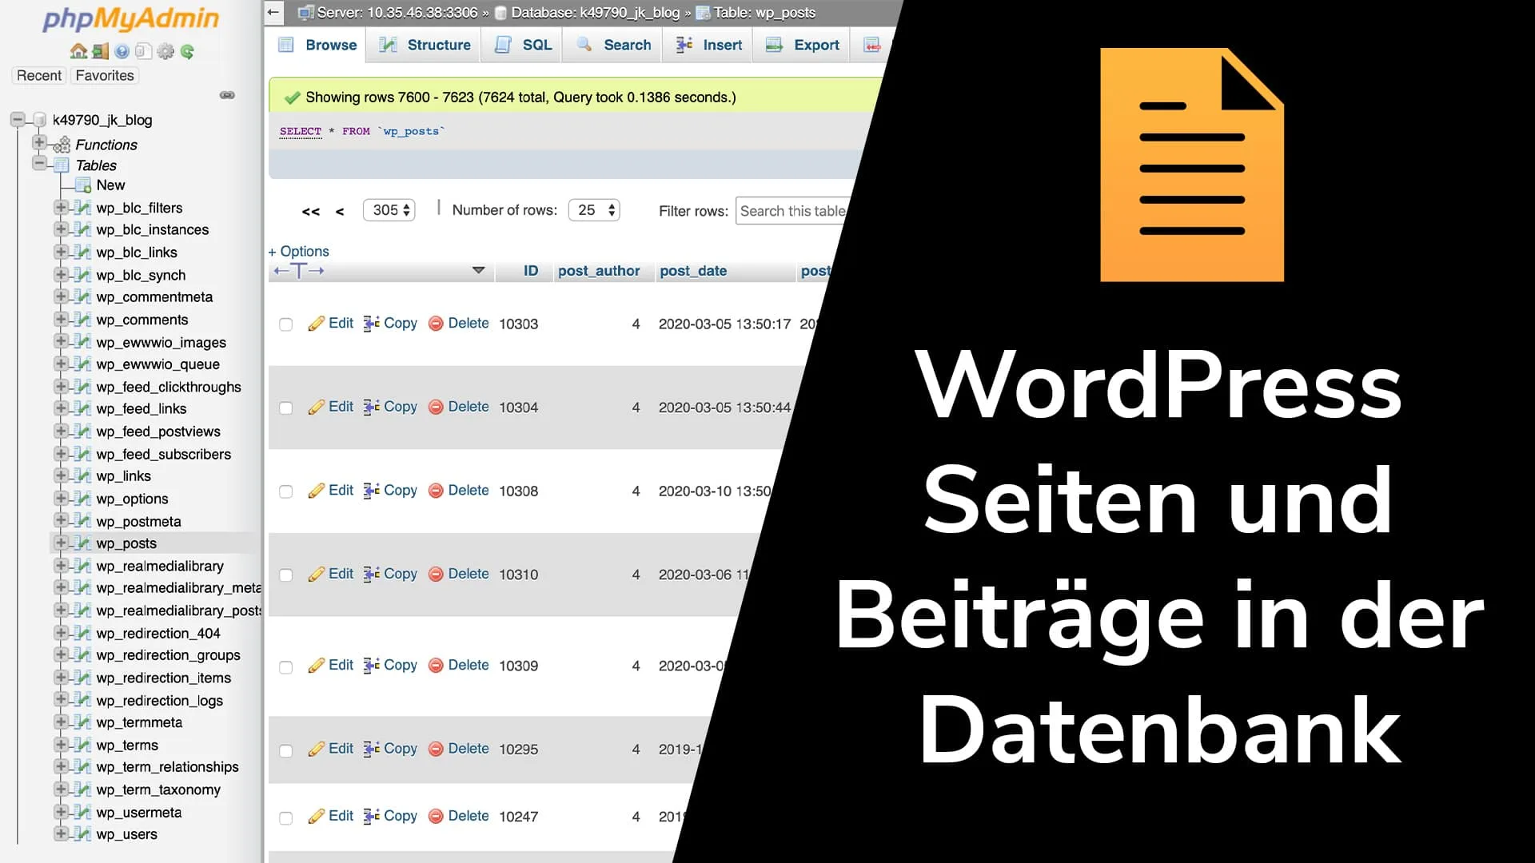Click pencil Edit icon for row 10303

point(317,324)
